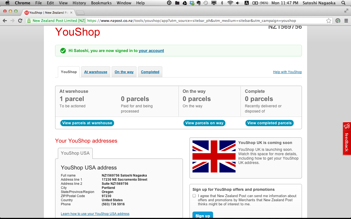Viewport: 351px width, 219px height.
Task: Open the Chrome application menu
Action: pyautogui.click(x=22, y=3)
